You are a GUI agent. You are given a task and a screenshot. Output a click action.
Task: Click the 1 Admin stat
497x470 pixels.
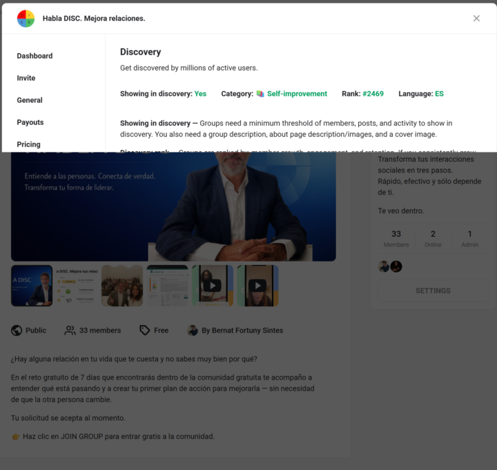pos(470,238)
